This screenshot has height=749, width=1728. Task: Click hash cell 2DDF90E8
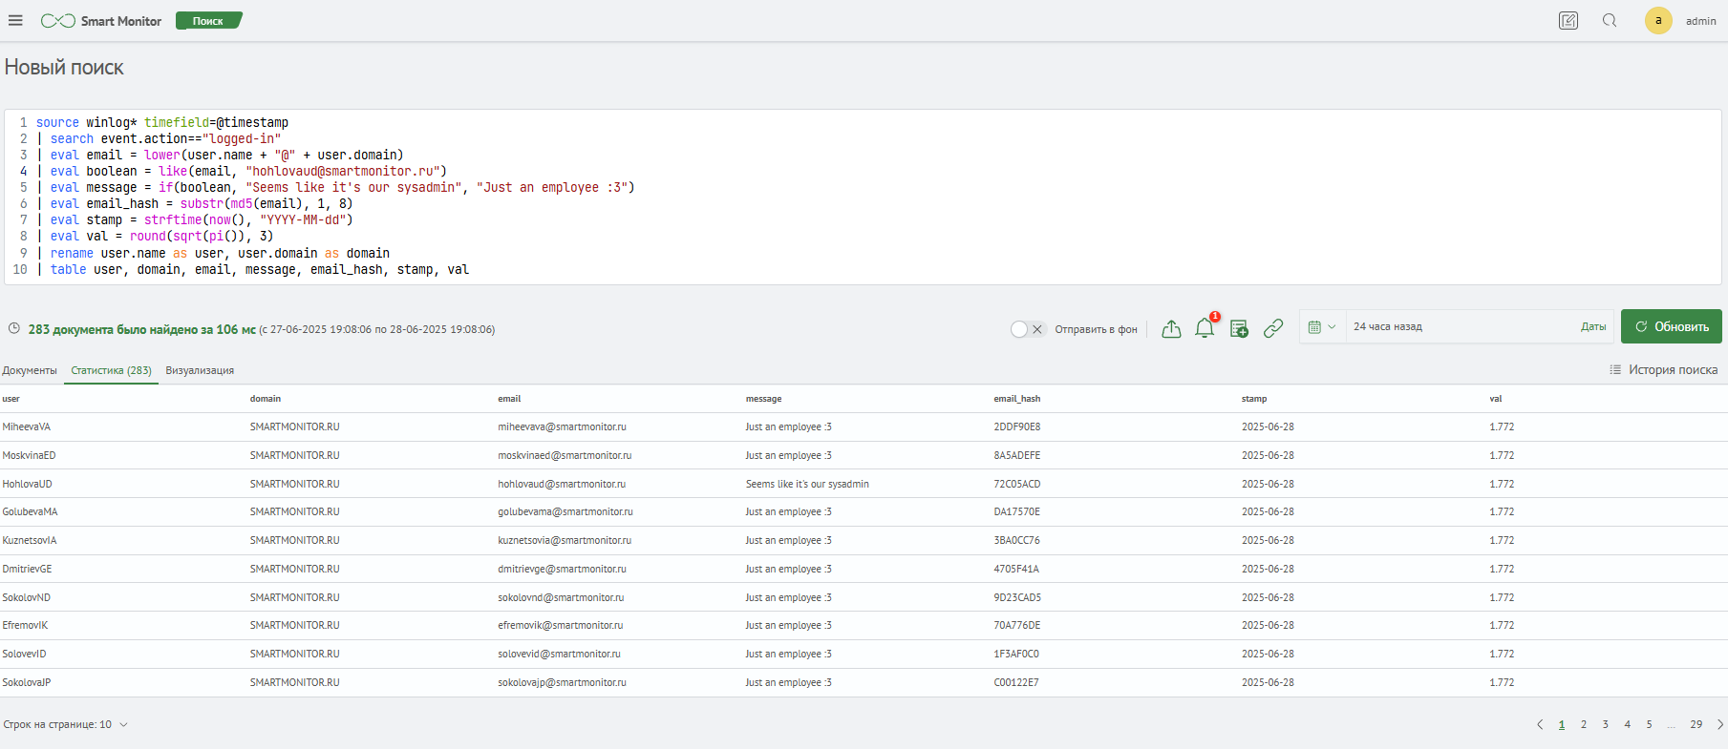(x=1017, y=427)
